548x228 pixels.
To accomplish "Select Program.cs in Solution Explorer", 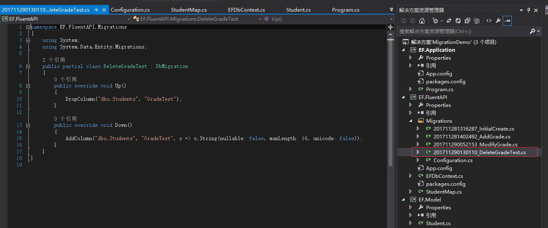I will [x=439, y=90].
